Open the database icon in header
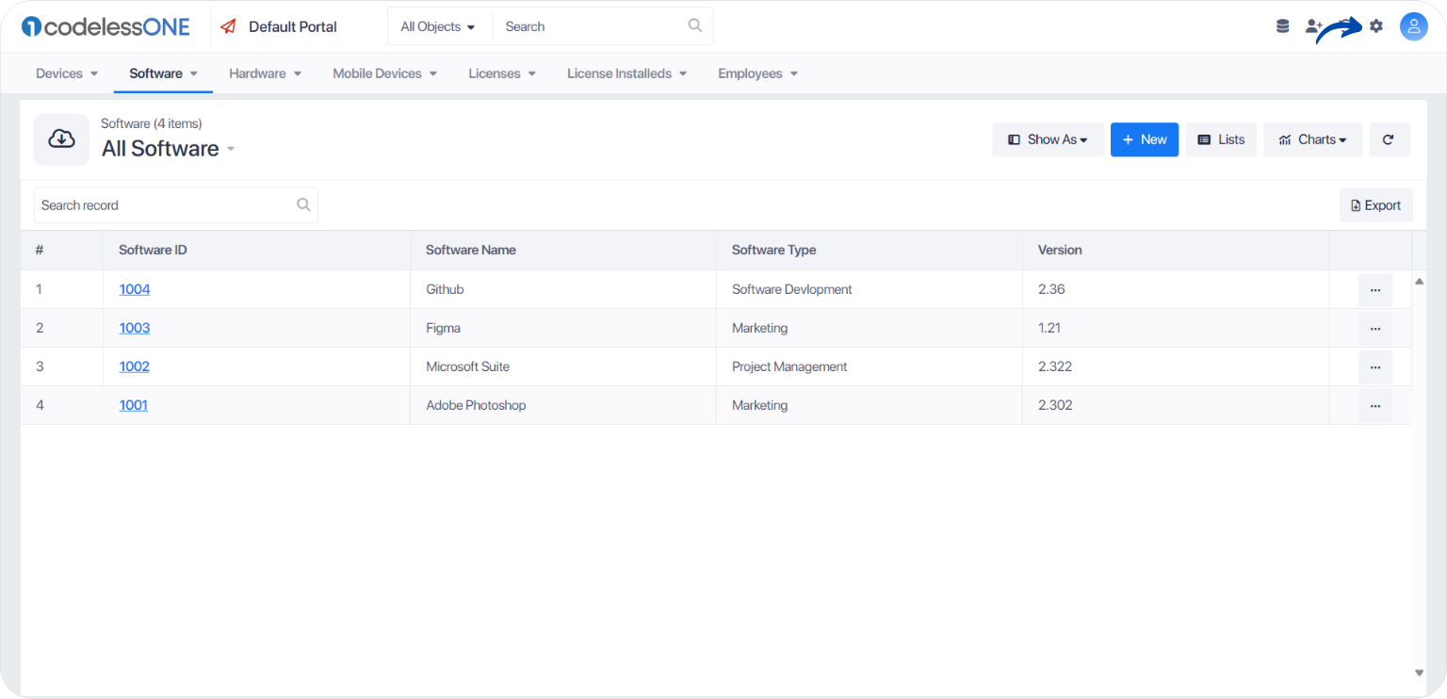 click(1282, 26)
